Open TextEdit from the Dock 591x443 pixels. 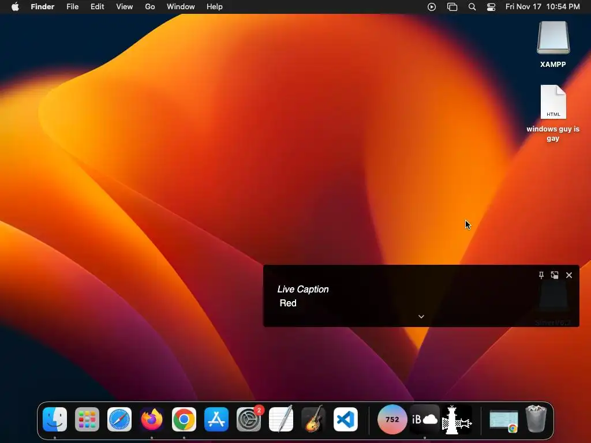pos(281,419)
